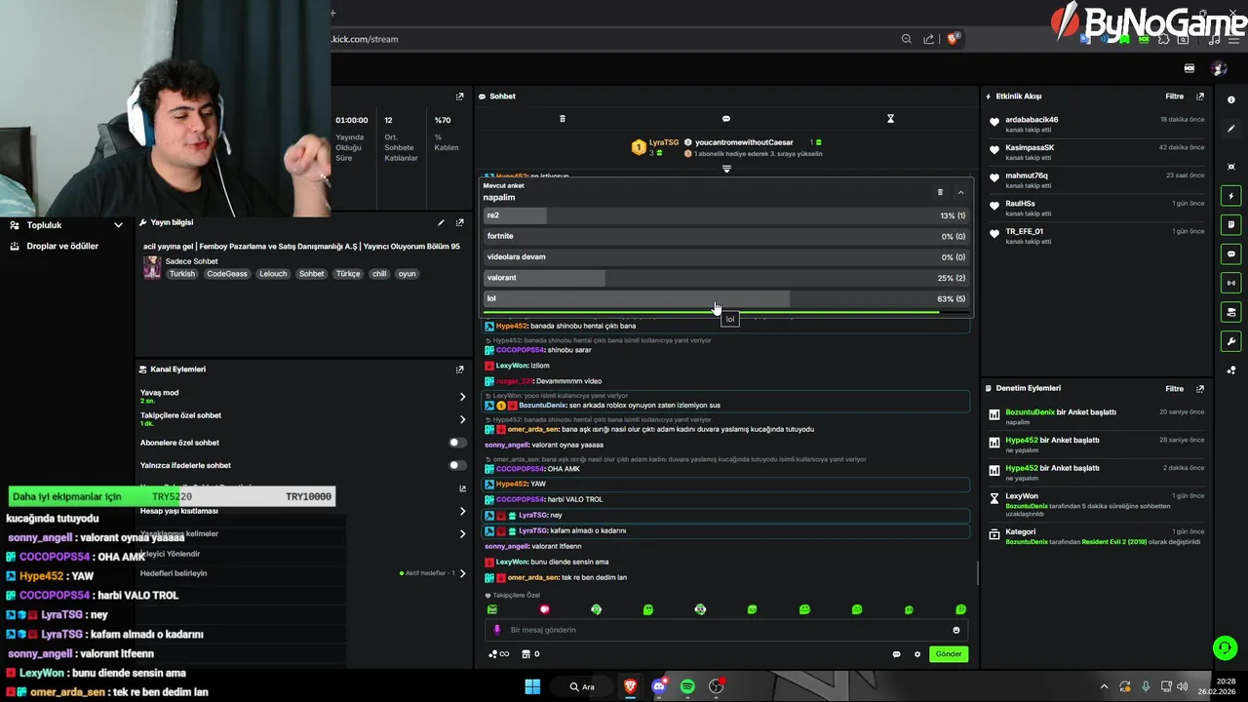Click the chat bubble icon in Sohbet toolbar
Viewport: 1248px width, 702px height.
click(725, 119)
